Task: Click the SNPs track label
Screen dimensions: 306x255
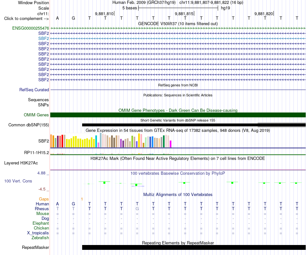Action: pos(43,105)
